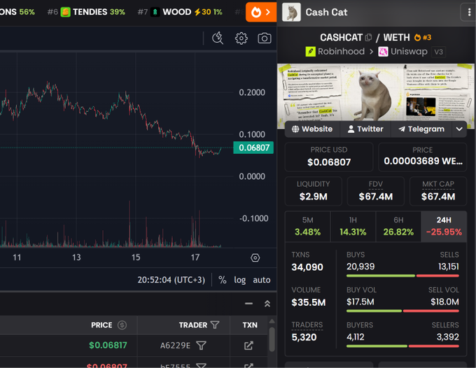The image size is (476, 368).
Task: Click the TENDIES token icon
Action: (x=65, y=12)
